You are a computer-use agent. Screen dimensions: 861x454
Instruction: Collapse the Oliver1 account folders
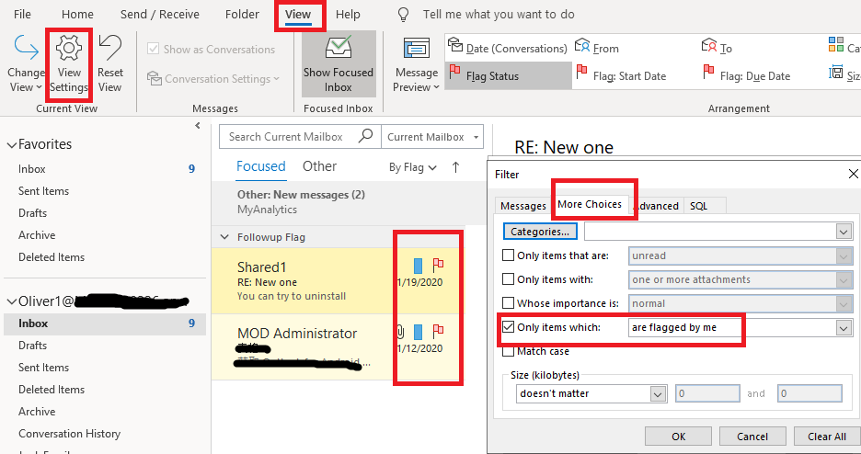[12, 301]
